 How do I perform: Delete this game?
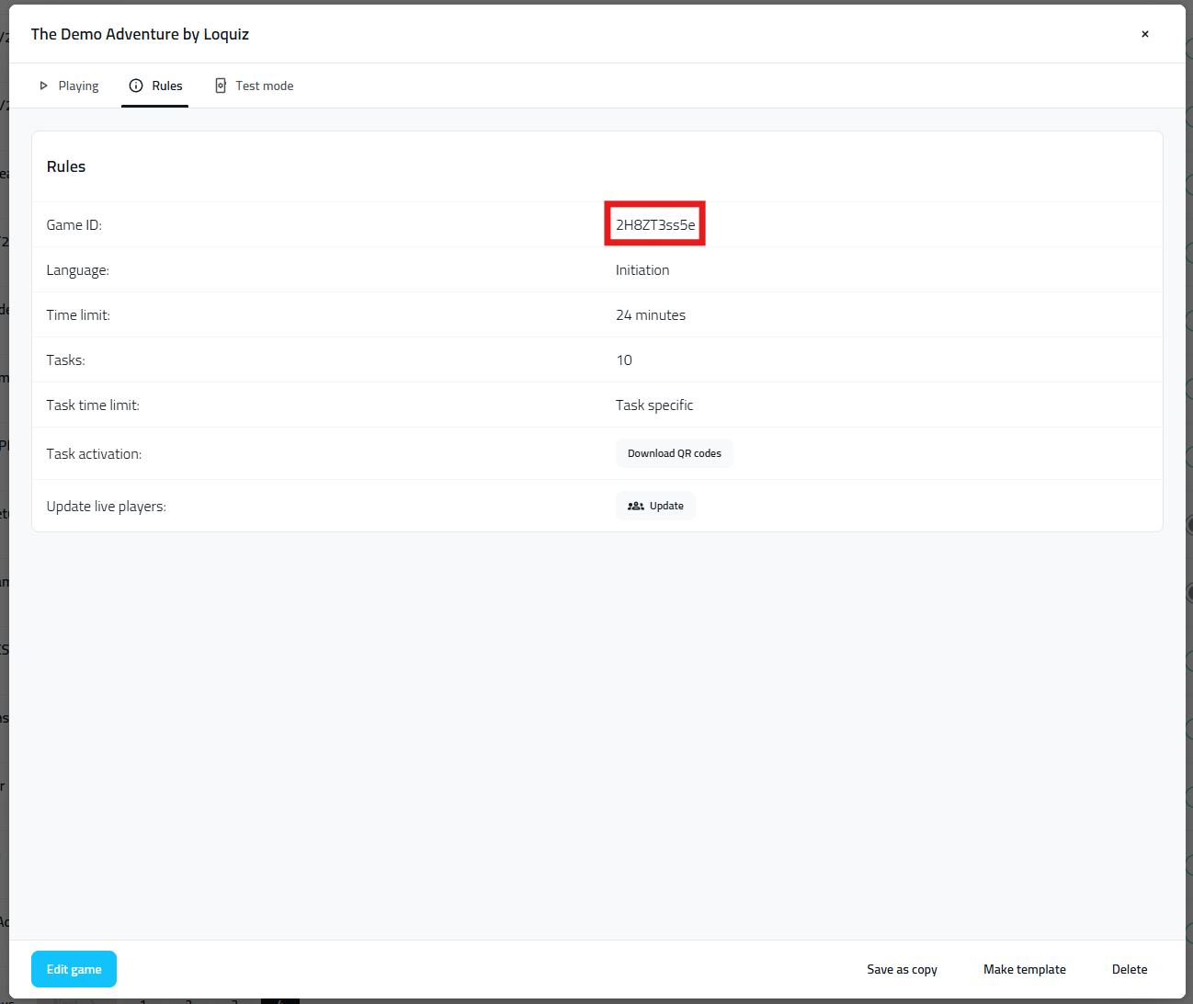tap(1129, 969)
